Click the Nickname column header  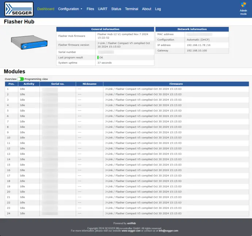tap(89, 84)
